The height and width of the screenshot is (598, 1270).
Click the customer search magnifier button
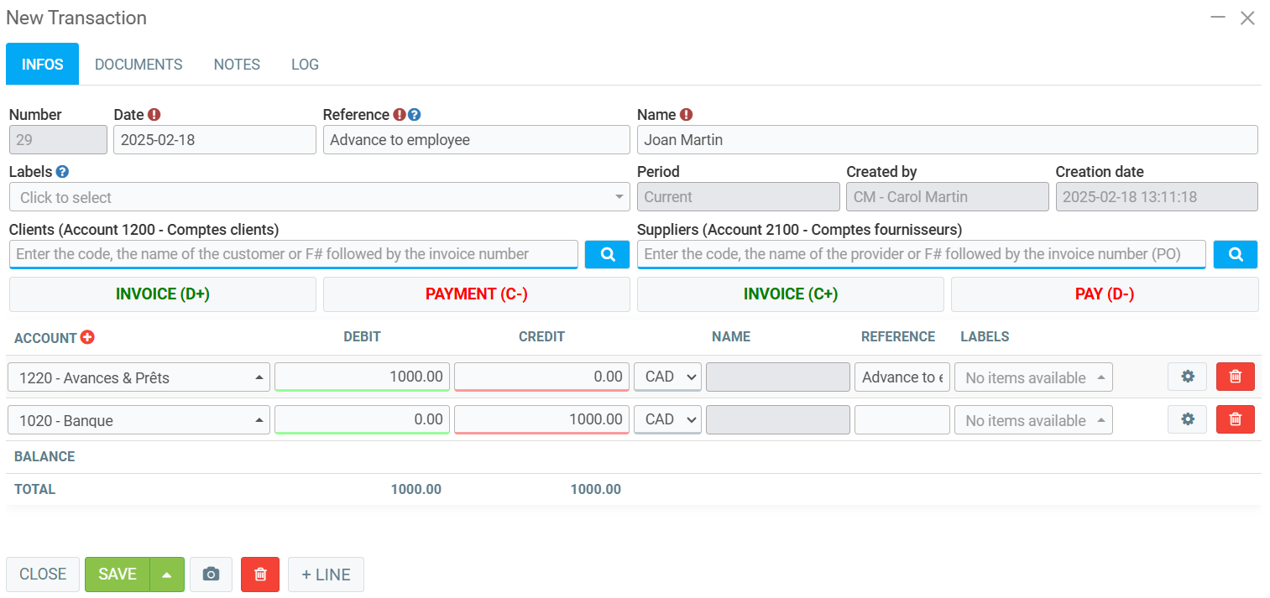(x=607, y=254)
